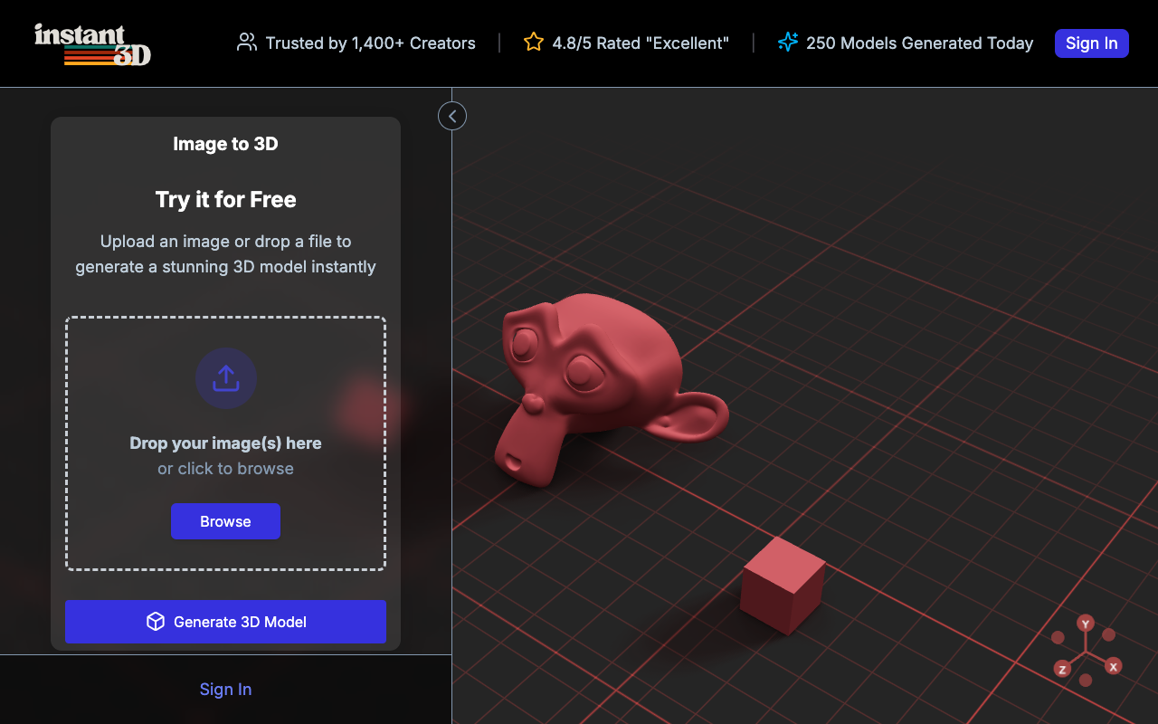Snap view to Z axis on gizmo
The width and height of the screenshot is (1158, 724).
1062,670
